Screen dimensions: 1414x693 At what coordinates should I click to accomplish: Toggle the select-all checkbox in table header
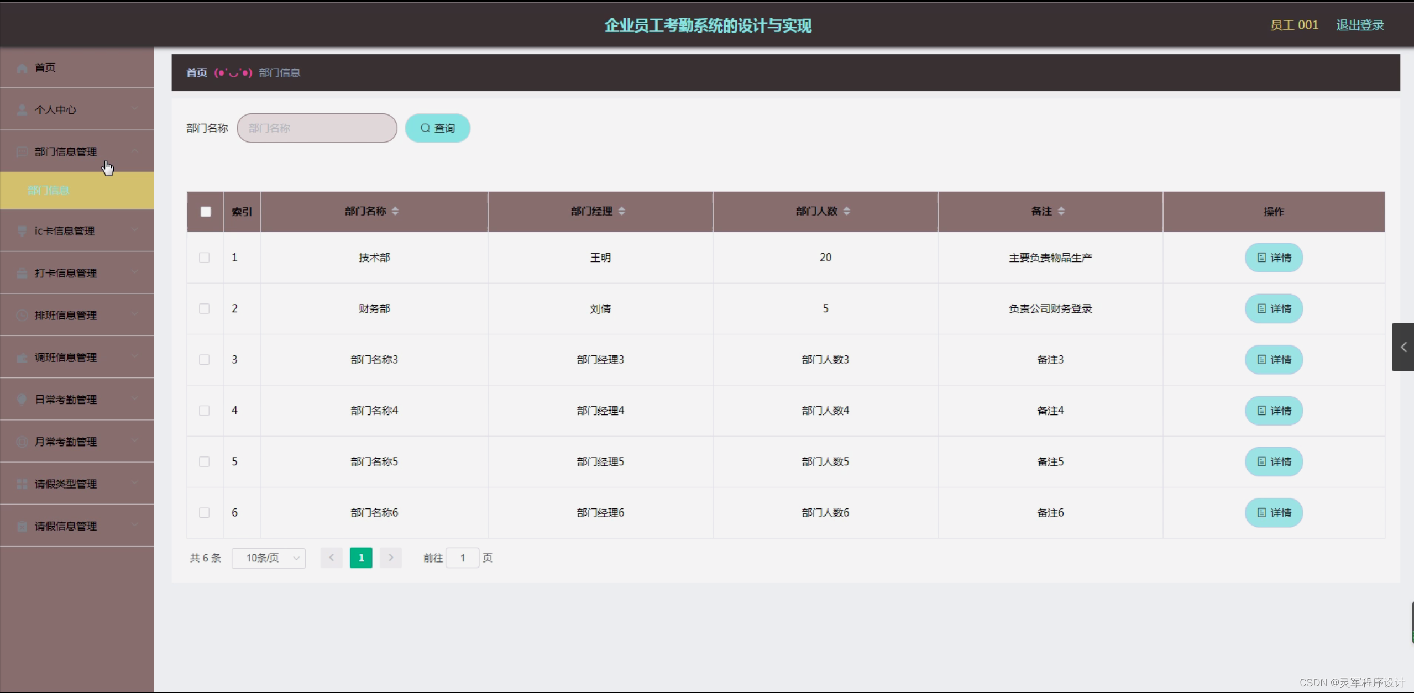(x=205, y=211)
